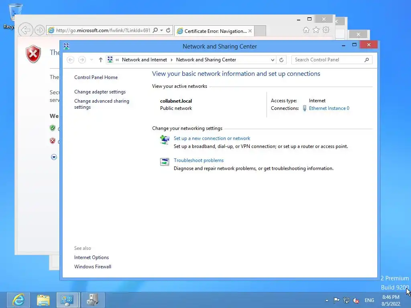Click the Public network label
411x308 pixels.
176,108
